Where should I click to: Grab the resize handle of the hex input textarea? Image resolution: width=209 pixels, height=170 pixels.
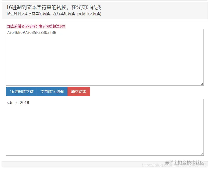[x=202, y=84]
